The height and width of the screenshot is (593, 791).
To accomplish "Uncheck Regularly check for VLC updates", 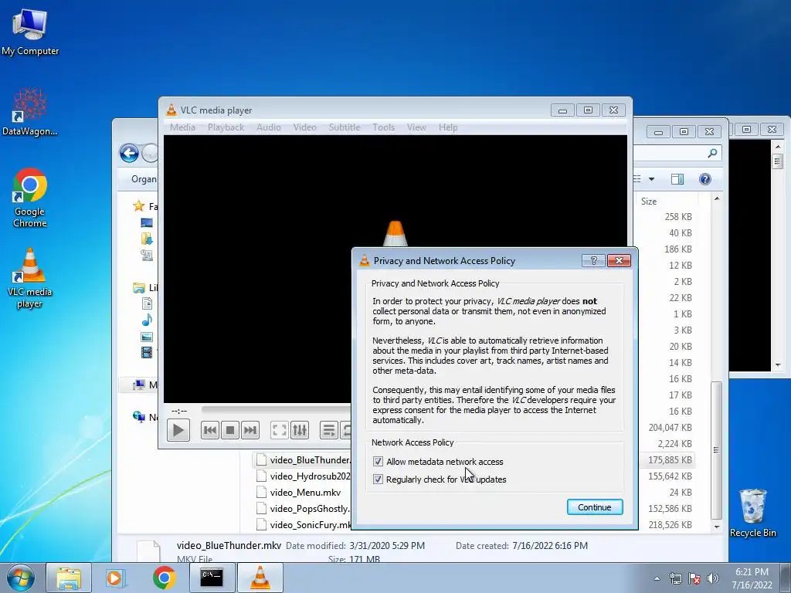I will (378, 479).
